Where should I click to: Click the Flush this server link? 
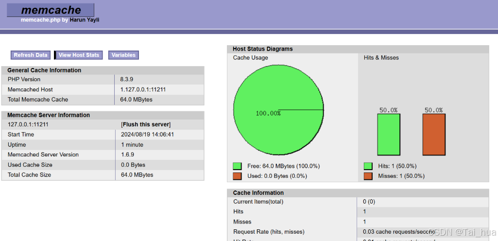click(146, 124)
